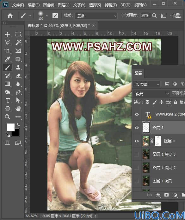Select the Frame tool

pyautogui.click(x=18, y=51)
